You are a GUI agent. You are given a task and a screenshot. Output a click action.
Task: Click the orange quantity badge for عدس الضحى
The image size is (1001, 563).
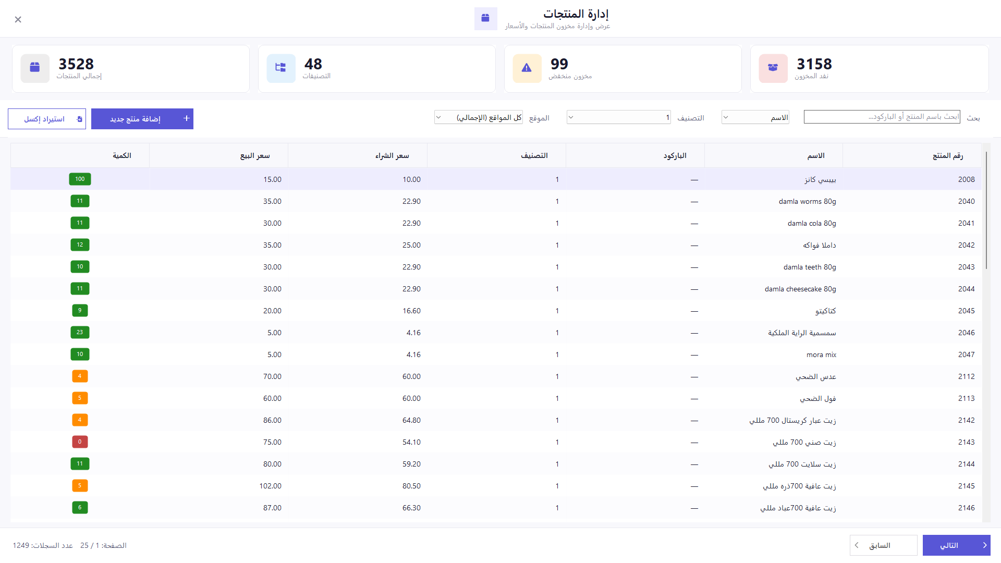click(x=80, y=376)
